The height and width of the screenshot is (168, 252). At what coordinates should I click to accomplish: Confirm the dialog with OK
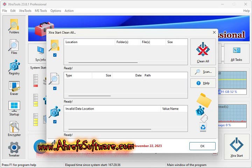(x=202, y=146)
